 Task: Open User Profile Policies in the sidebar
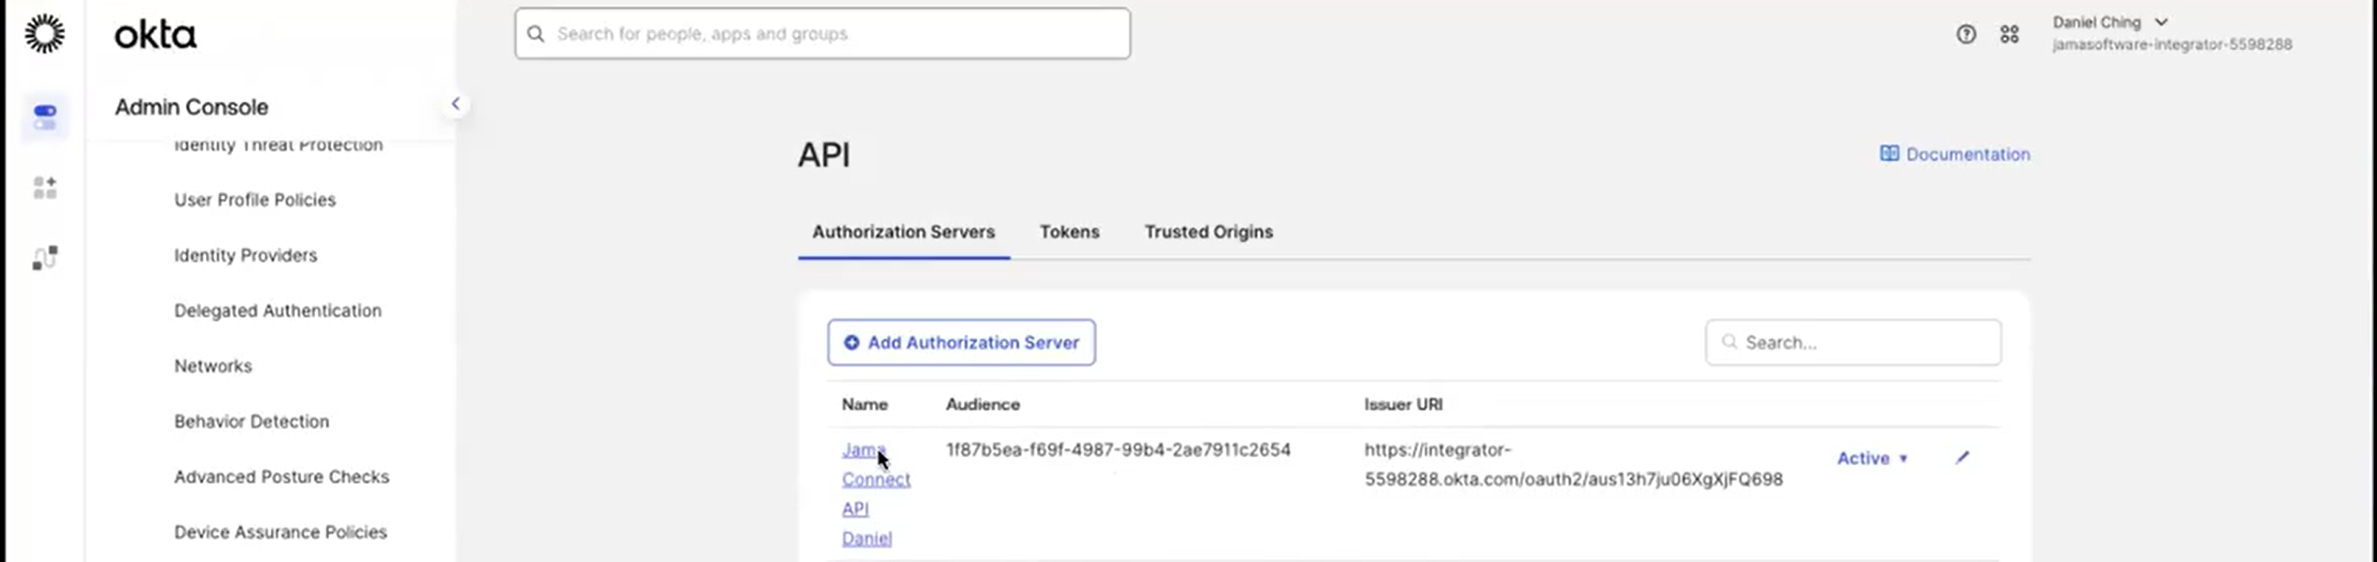(x=255, y=201)
